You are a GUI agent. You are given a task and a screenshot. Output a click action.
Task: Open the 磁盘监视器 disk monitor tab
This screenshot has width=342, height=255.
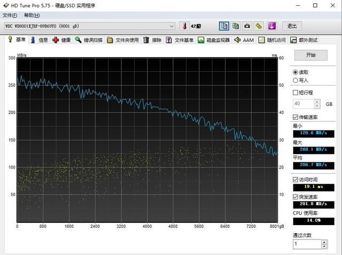pos(214,40)
